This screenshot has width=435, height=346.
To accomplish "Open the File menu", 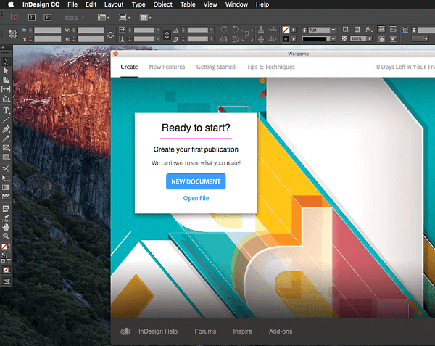I will (x=72, y=4).
